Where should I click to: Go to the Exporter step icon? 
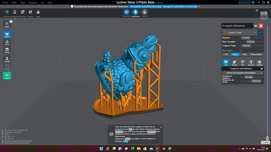(145, 12)
